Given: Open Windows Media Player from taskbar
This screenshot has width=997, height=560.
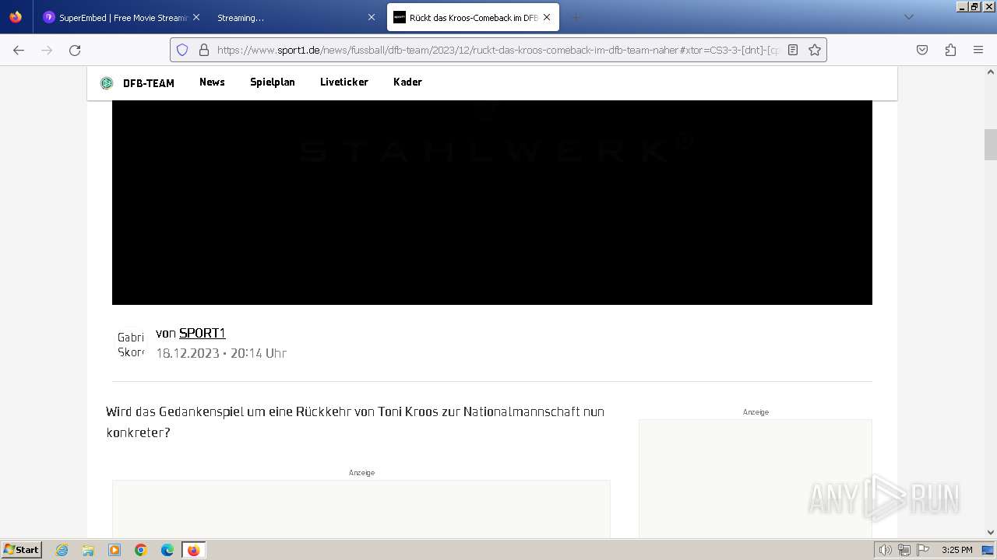Looking at the screenshot, I should (114, 550).
